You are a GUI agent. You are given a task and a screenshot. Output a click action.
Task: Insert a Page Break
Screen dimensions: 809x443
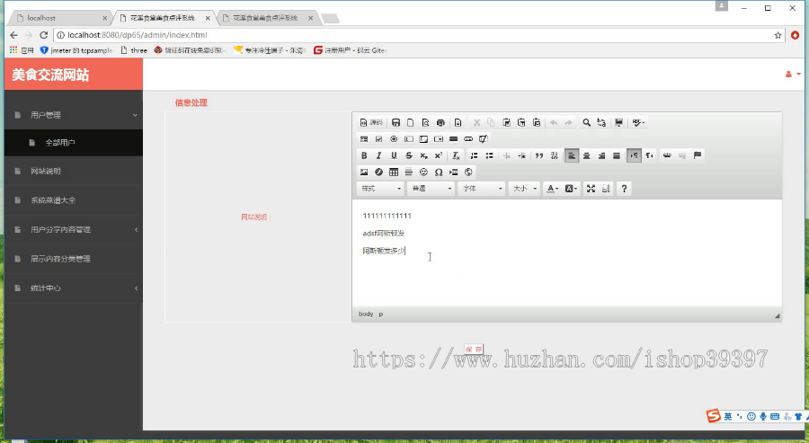click(x=454, y=173)
